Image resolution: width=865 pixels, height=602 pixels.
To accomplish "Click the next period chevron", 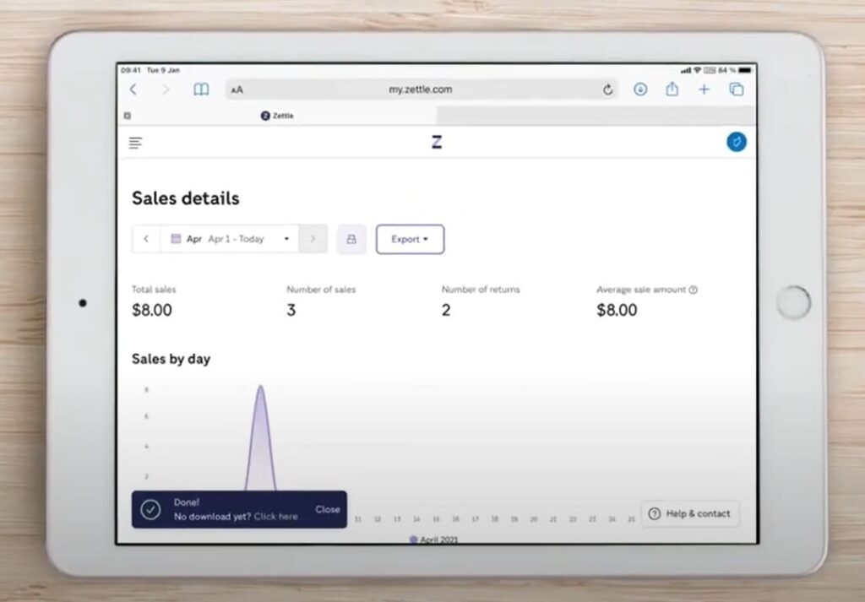I will click(313, 239).
